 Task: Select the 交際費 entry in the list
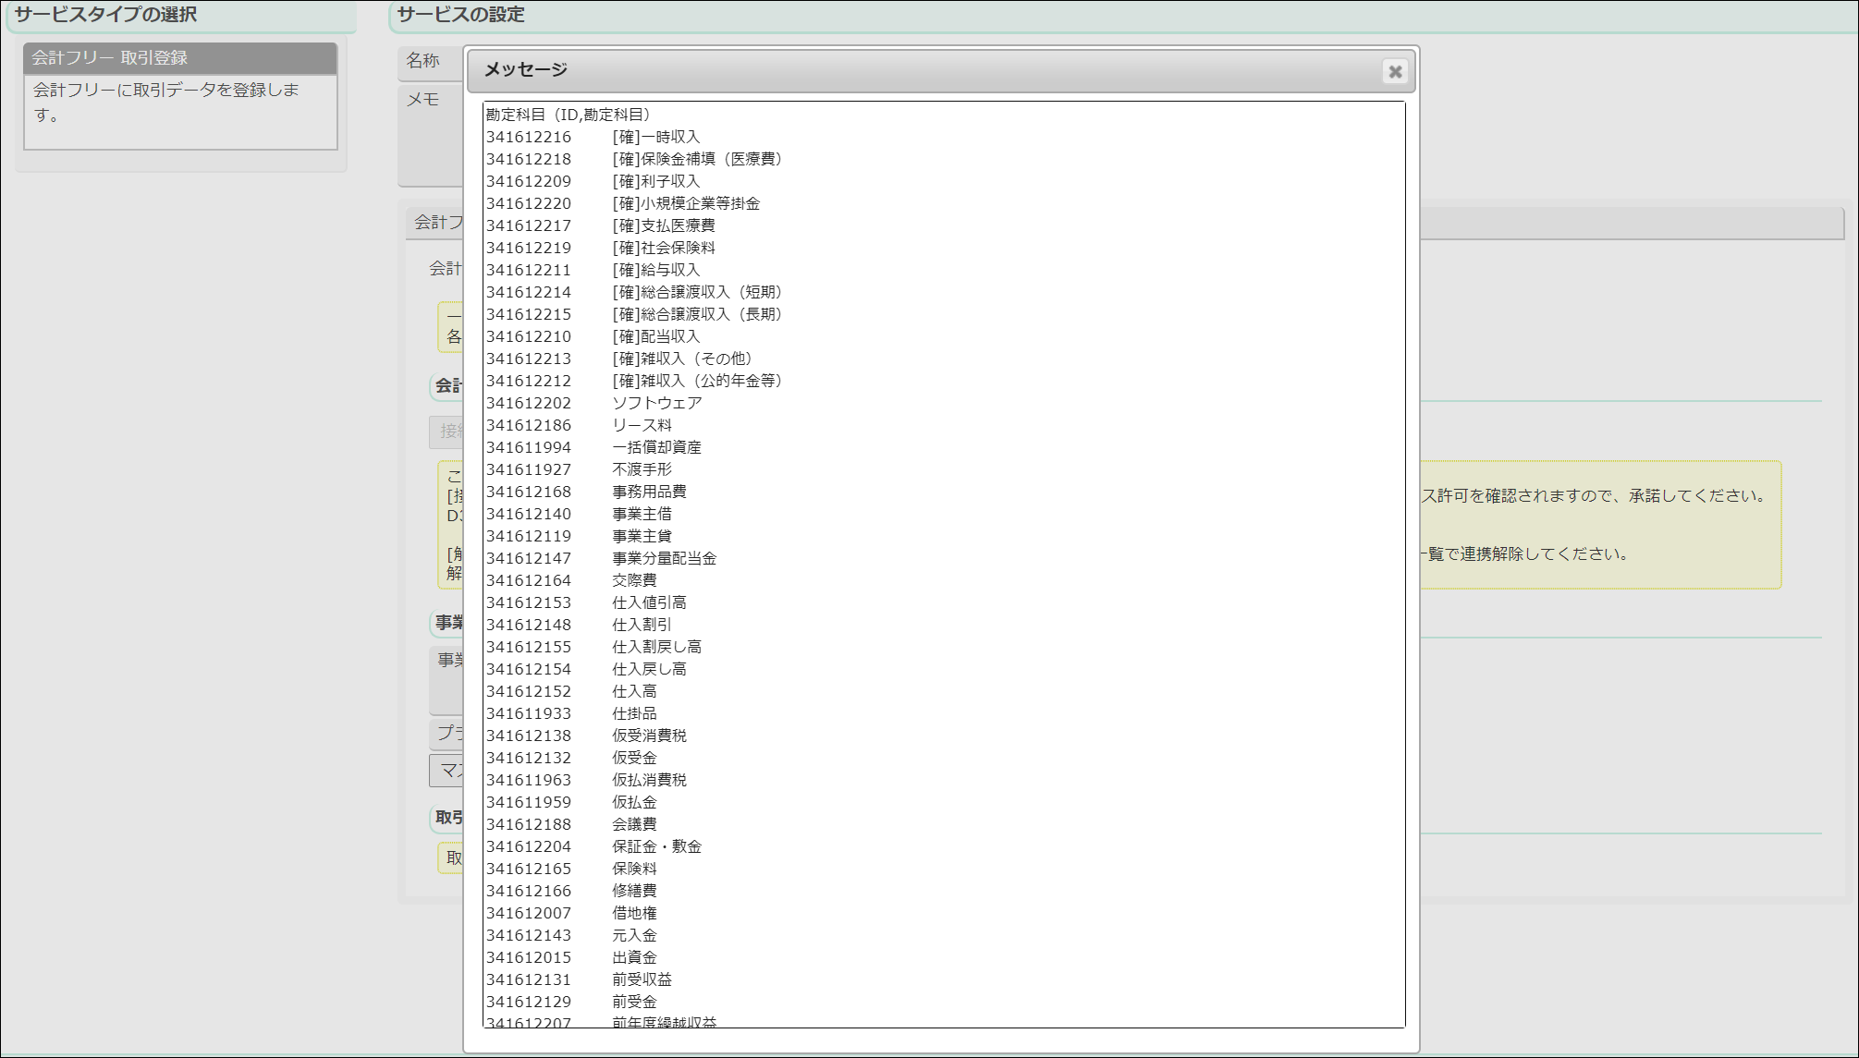[x=636, y=580]
